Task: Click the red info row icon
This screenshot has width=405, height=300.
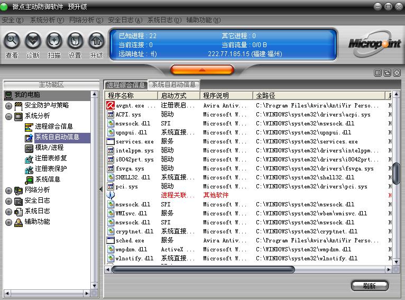Action: pos(111,195)
